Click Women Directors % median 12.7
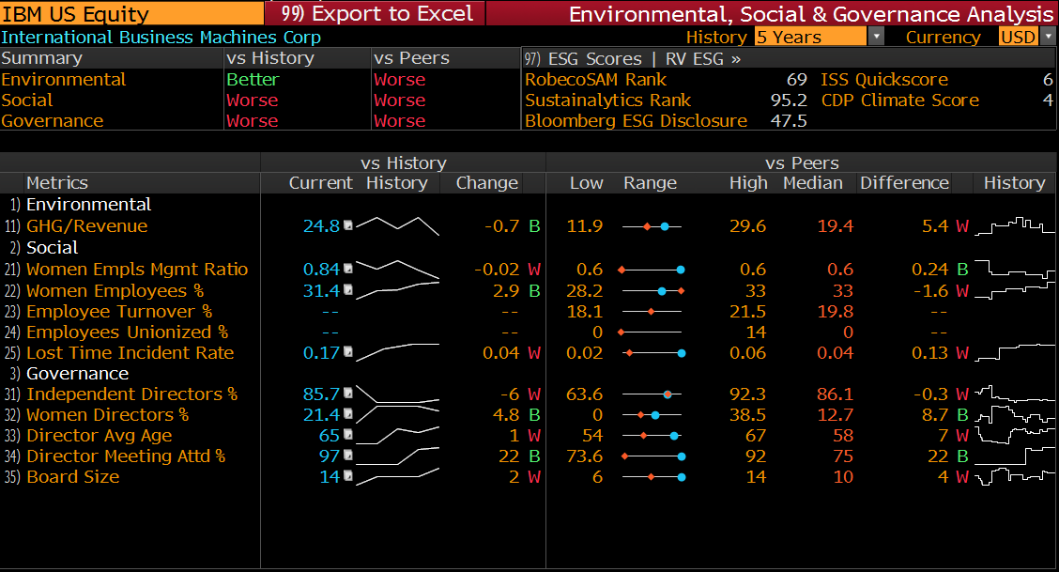The image size is (1059, 572). click(835, 414)
